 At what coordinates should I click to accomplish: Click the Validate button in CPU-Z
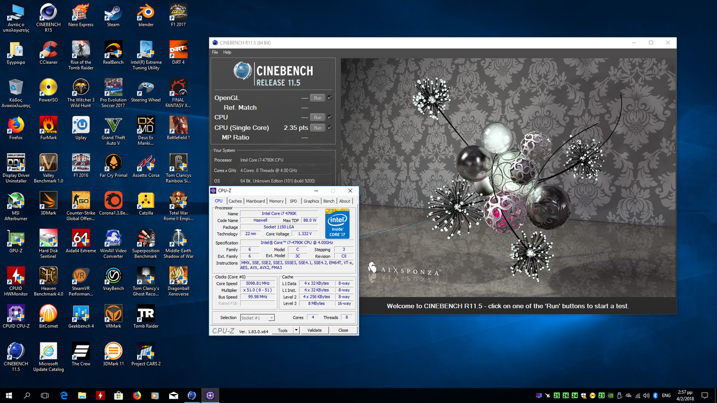315,330
